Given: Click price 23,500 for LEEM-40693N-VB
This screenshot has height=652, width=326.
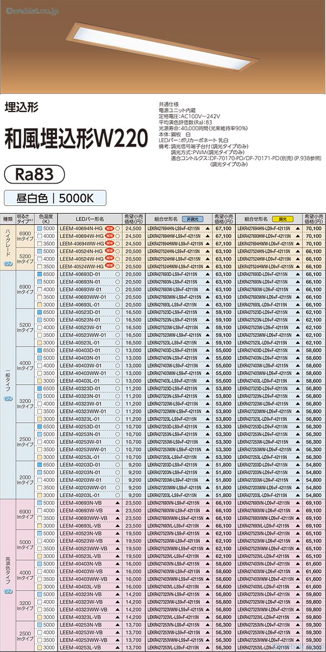Looking at the screenshot, I should [x=134, y=503].
